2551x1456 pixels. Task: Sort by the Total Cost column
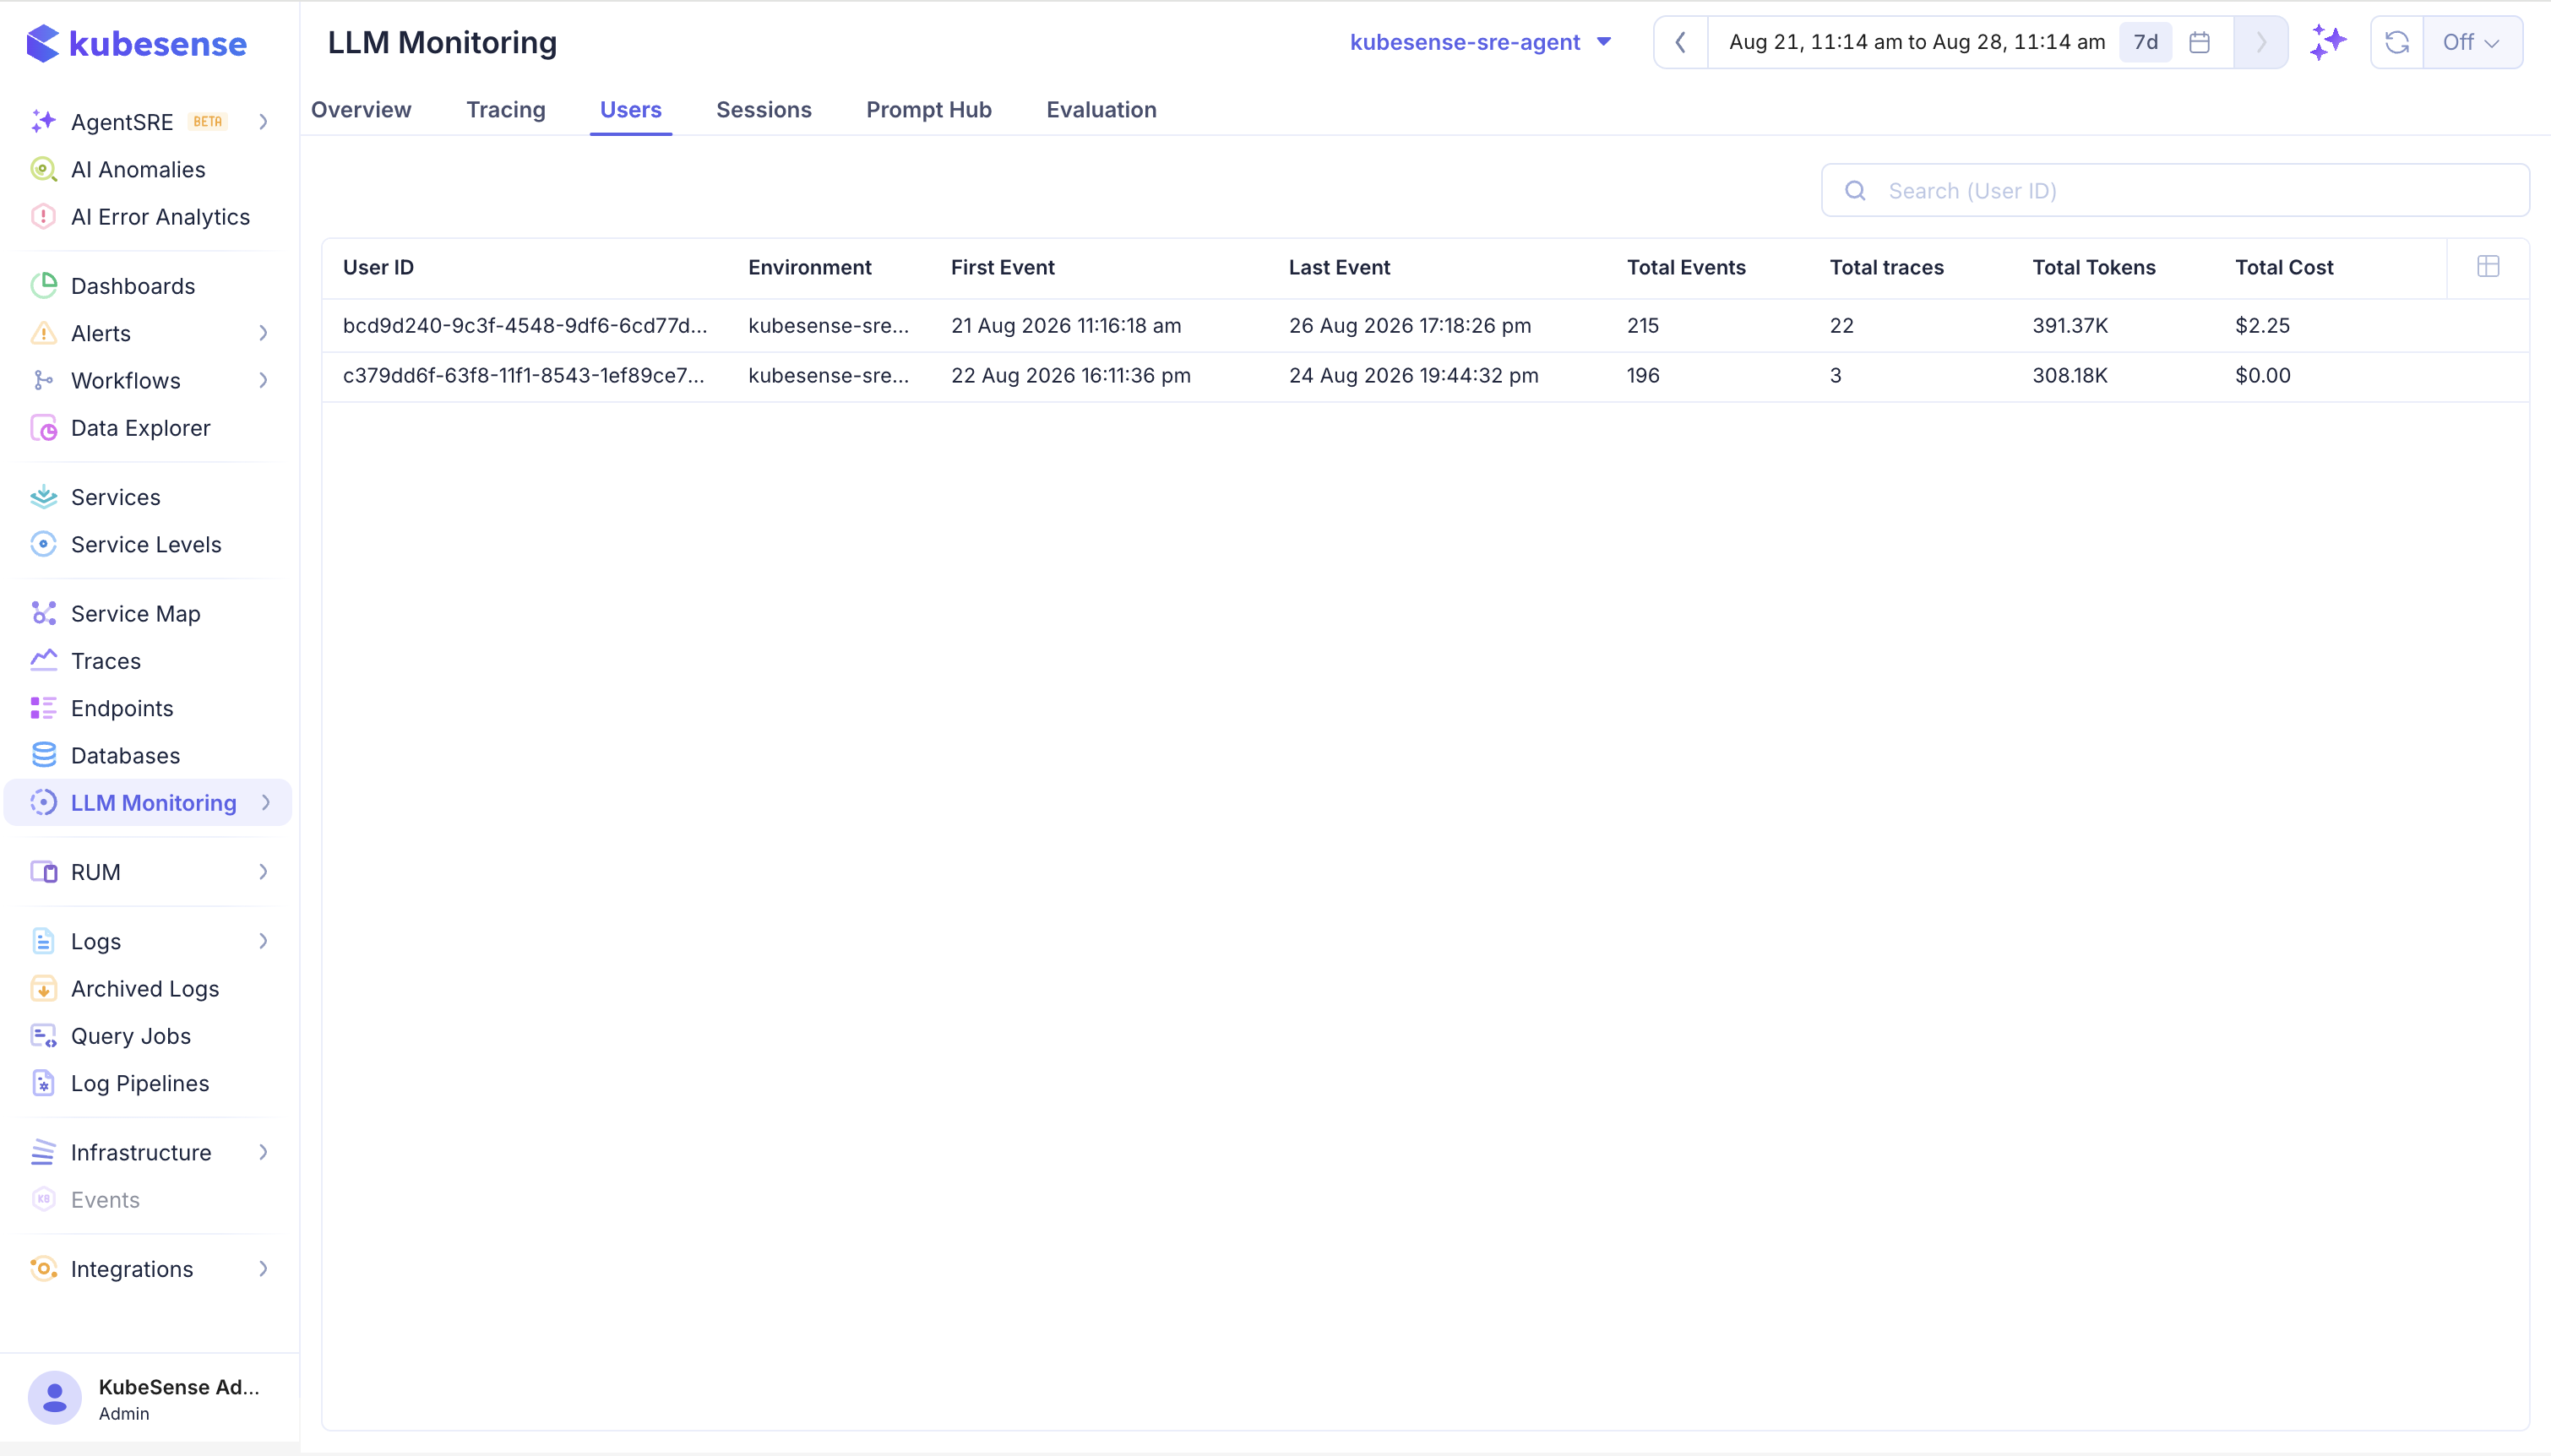pyautogui.click(x=2284, y=268)
